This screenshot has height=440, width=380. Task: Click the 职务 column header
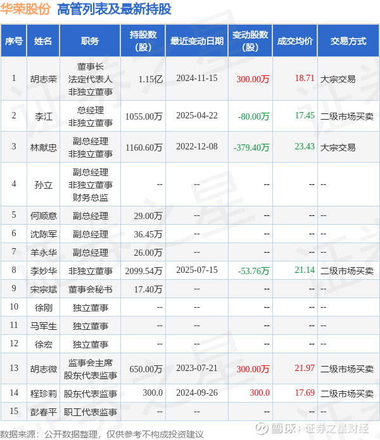click(x=90, y=41)
